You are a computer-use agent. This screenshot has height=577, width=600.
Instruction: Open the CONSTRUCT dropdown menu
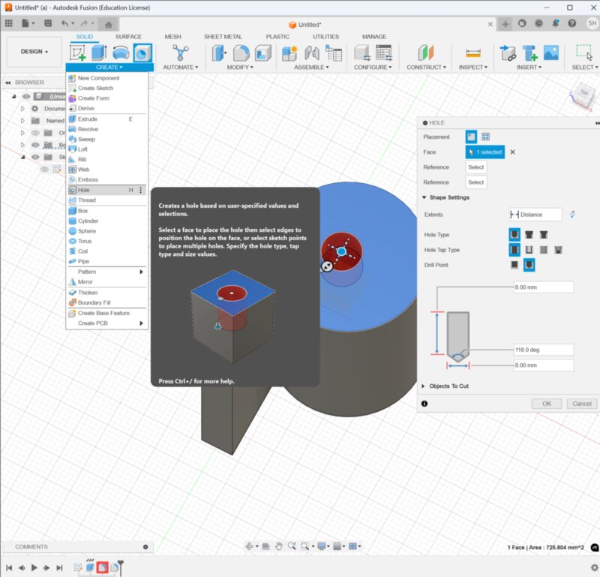click(x=426, y=67)
